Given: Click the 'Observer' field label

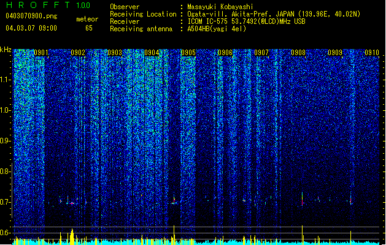Looking at the screenshot, I should click(x=125, y=7).
